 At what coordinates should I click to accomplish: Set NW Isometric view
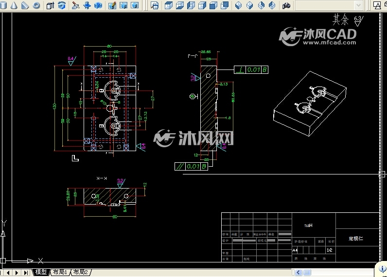[x=272, y=5]
